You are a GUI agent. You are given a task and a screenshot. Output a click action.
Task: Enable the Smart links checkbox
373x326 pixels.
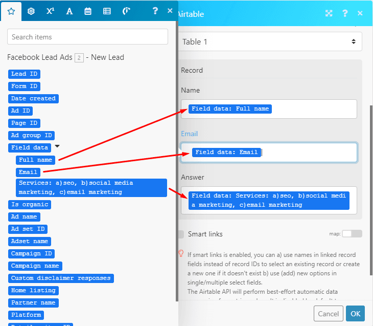tap(180, 234)
